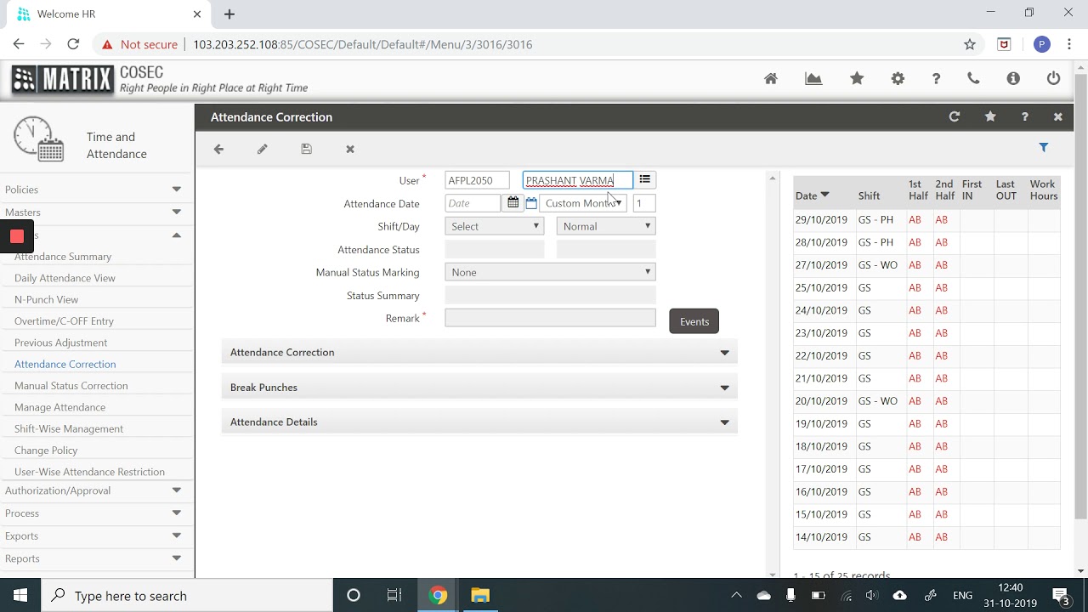Open Shift-Wise Management menu item

point(69,429)
